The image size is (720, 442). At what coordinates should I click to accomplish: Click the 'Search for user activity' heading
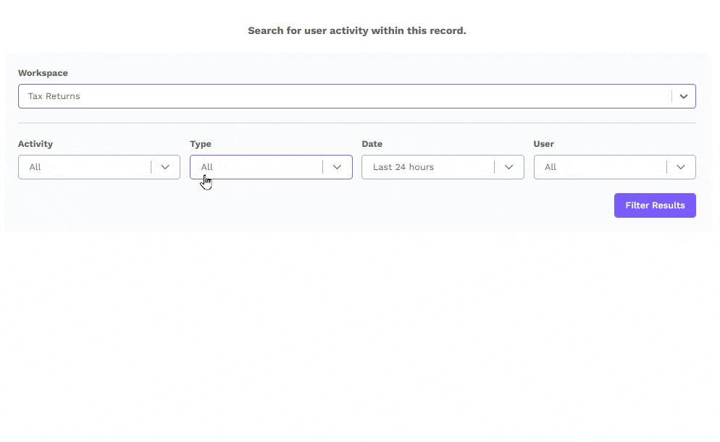[x=357, y=30]
